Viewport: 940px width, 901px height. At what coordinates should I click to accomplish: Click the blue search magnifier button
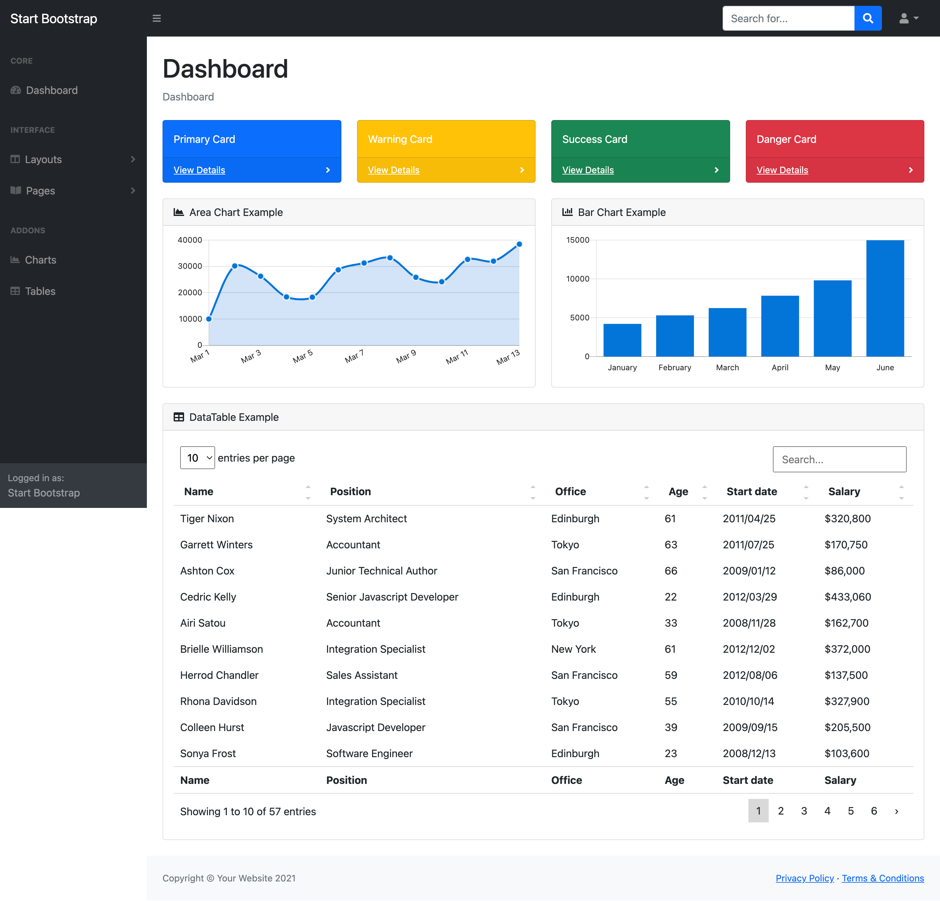tap(868, 18)
